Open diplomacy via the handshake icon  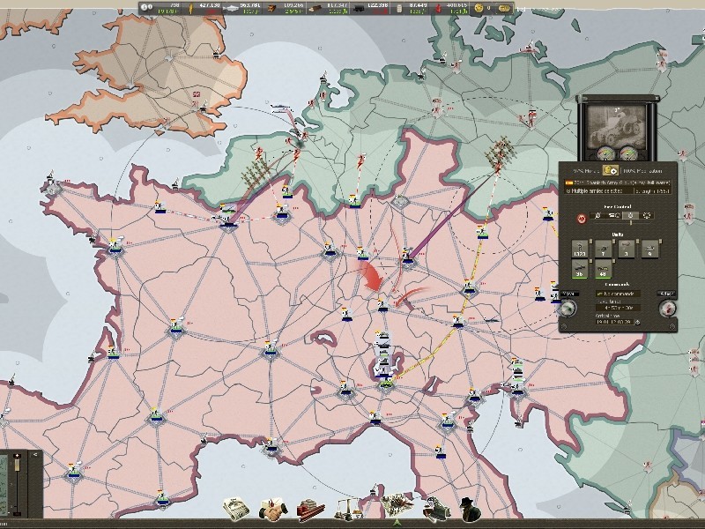click(273, 510)
